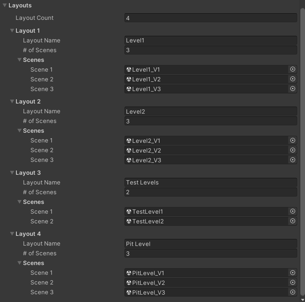Collapse the Layout 3 foldout arrow
This screenshot has height=302, width=305.
[x=12, y=172]
